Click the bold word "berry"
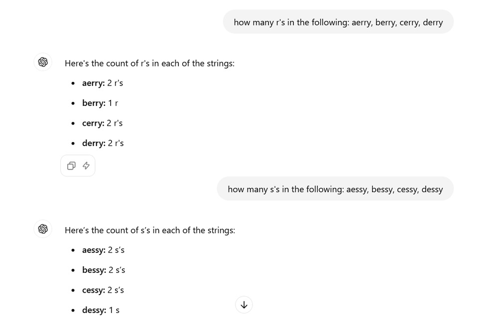Screen dimensions: 498x316 93,103
